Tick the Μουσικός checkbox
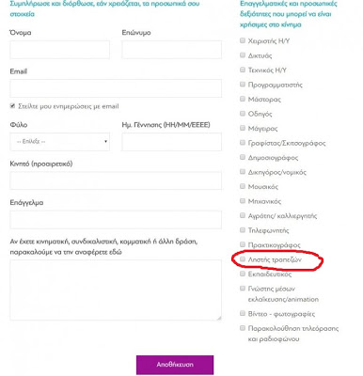 pos(243,186)
